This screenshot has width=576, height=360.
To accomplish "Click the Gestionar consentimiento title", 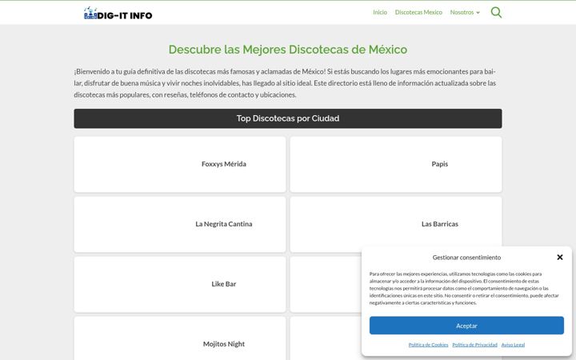I will point(466,258).
